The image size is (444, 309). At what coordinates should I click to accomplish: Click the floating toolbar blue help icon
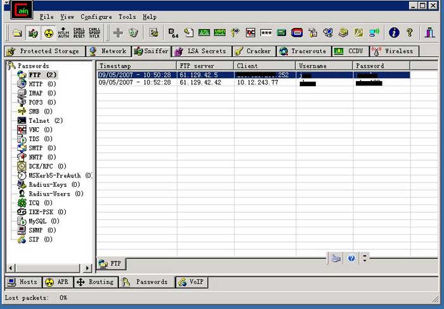coord(351,258)
